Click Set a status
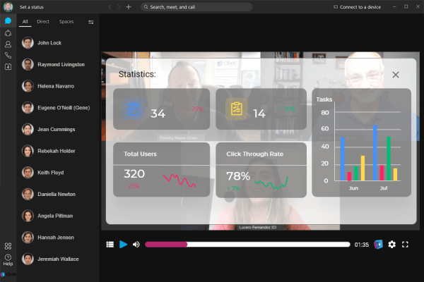This screenshot has width=424, height=282. (32, 7)
